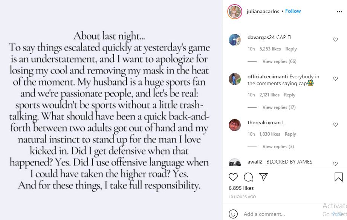Reply to therealrixman's comment
The image size is (347, 220).
[x=290, y=134]
